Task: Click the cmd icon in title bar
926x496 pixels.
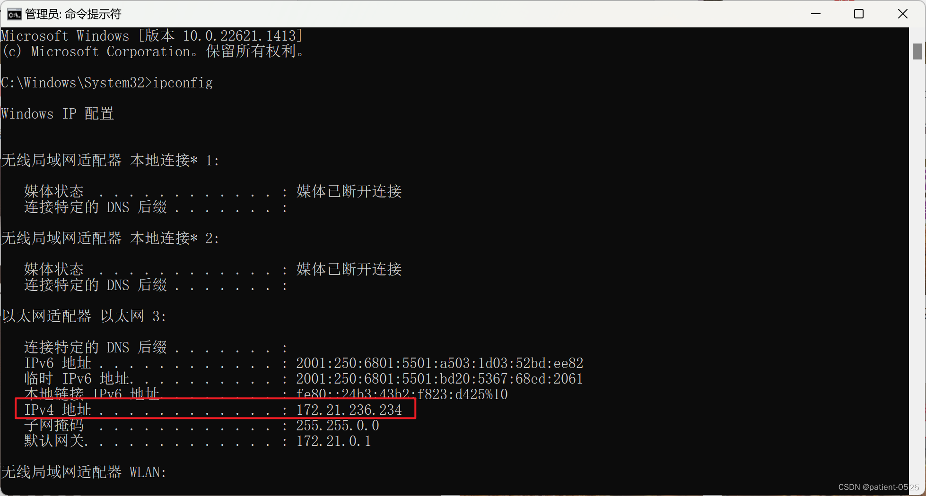Action: pos(14,14)
